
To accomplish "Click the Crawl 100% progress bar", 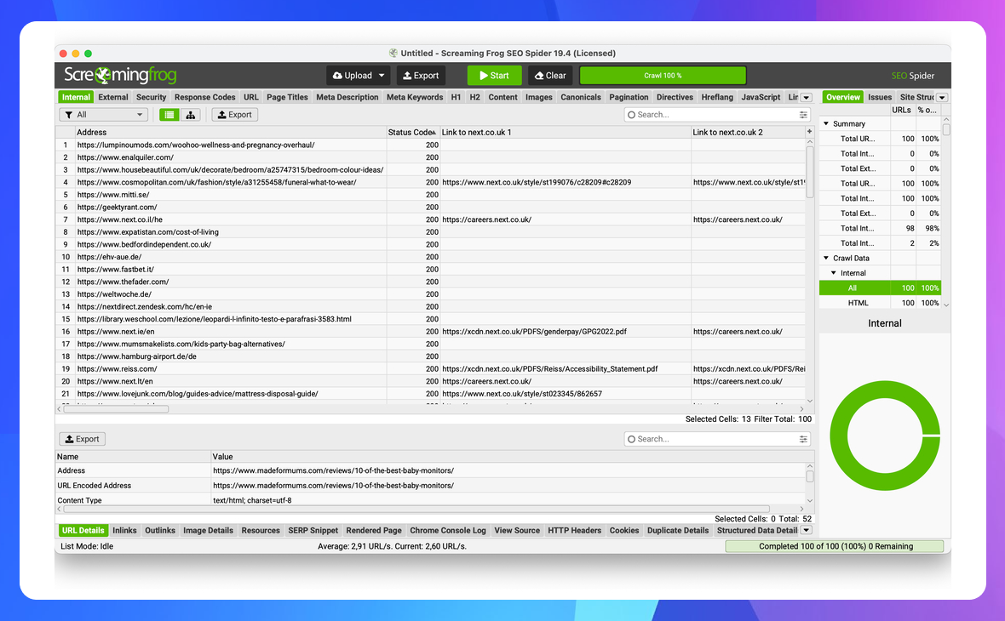I will coord(662,75).
